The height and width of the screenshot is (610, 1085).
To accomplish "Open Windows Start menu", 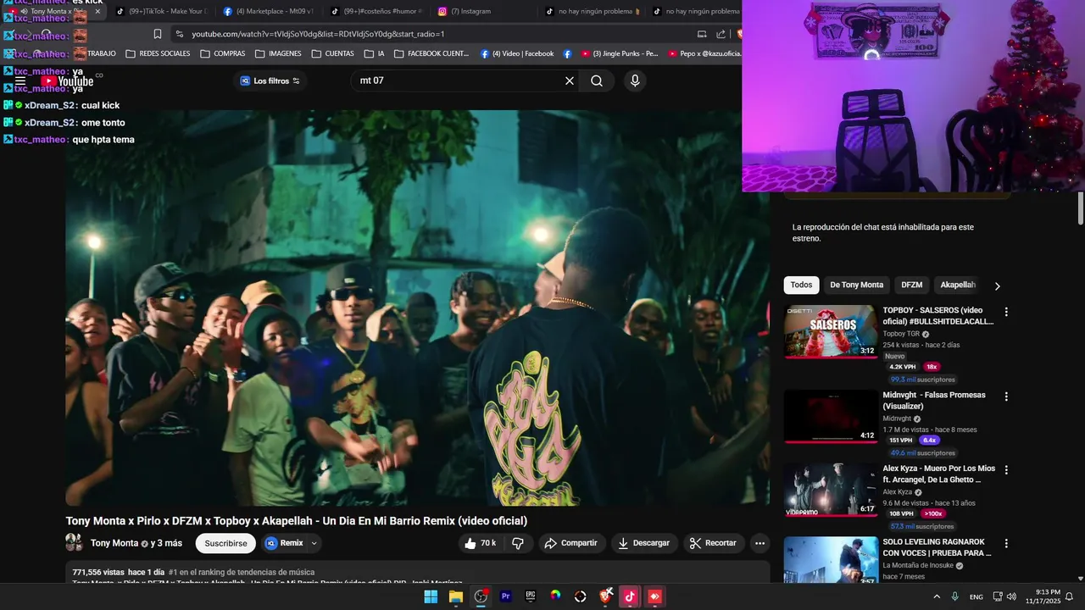I will pyautogui.click(x=431, y=596).
